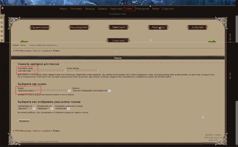The width and height of the screenshot is (238, 147).
Task: Click the Войдите link in the greeting
Action: click(x=33, y=45)
